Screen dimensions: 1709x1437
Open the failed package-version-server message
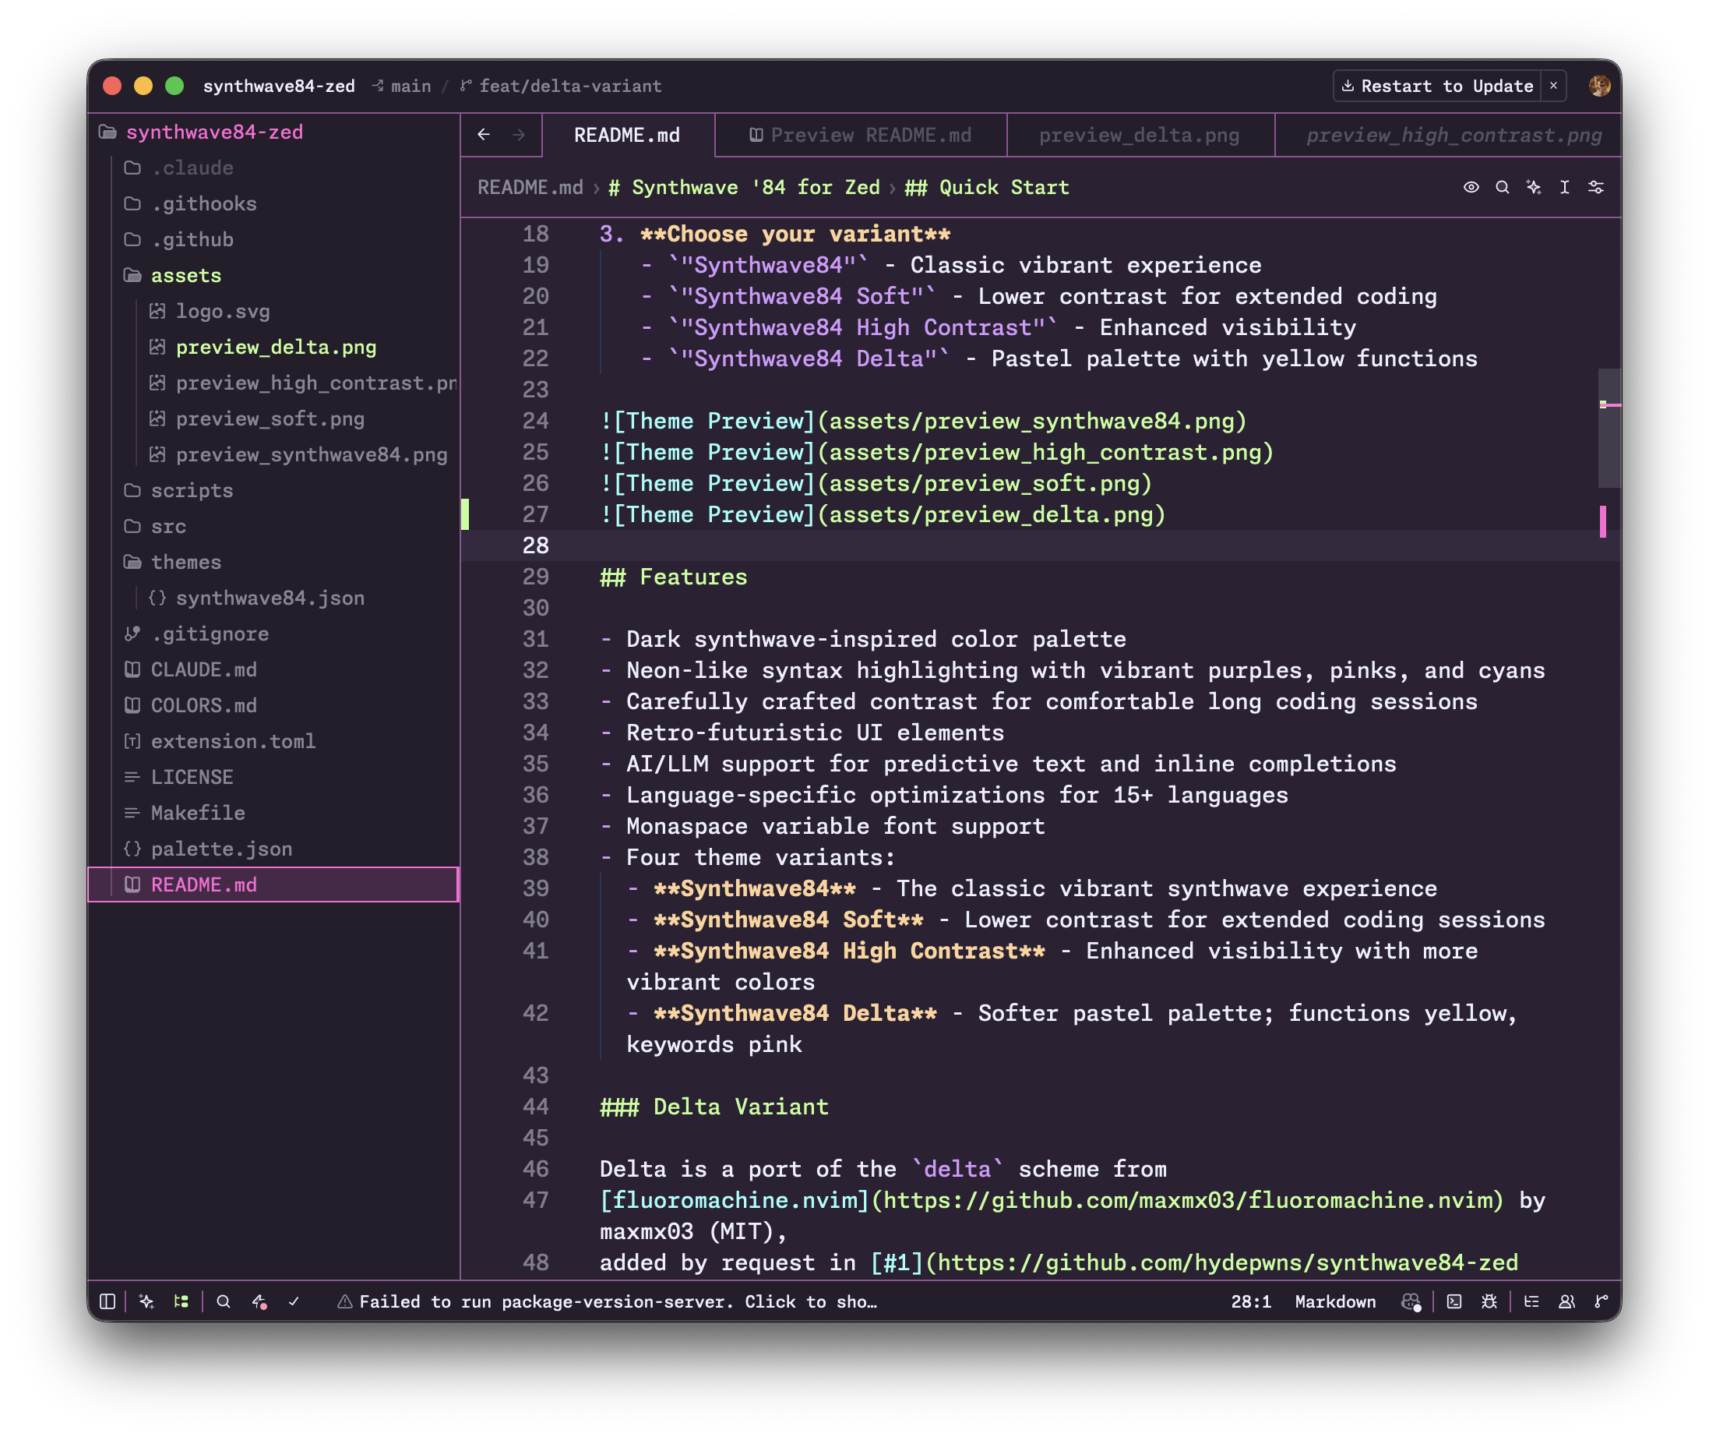pyautogui.click(x=608, y=1301)
